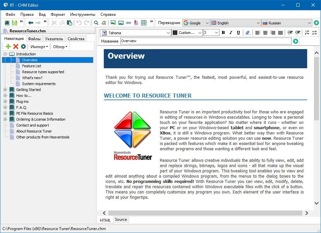
Task: Toggle numbered list
Action: tap(307, 33)
